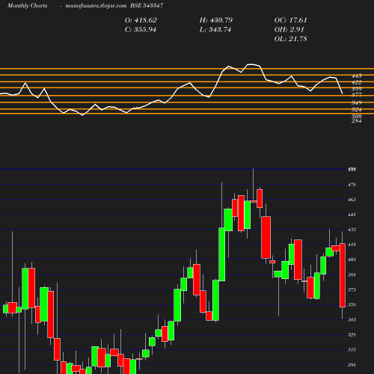Click the open value 'O: 418.62'
This screenshot has width=374, height=374.
tap(141, 20)
